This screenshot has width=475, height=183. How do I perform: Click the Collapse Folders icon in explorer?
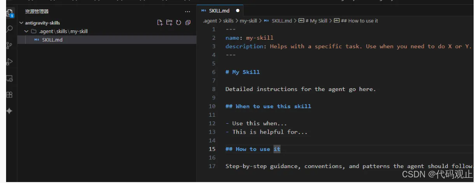pyautogui.click(x=188, y=22)
